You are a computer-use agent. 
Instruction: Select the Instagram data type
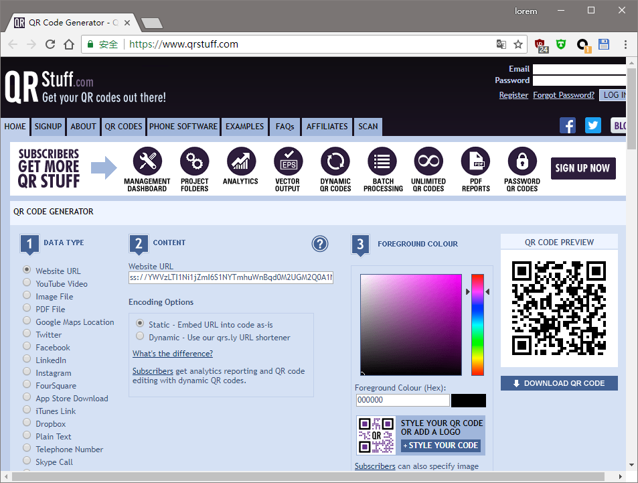click(x=27, y=371)
